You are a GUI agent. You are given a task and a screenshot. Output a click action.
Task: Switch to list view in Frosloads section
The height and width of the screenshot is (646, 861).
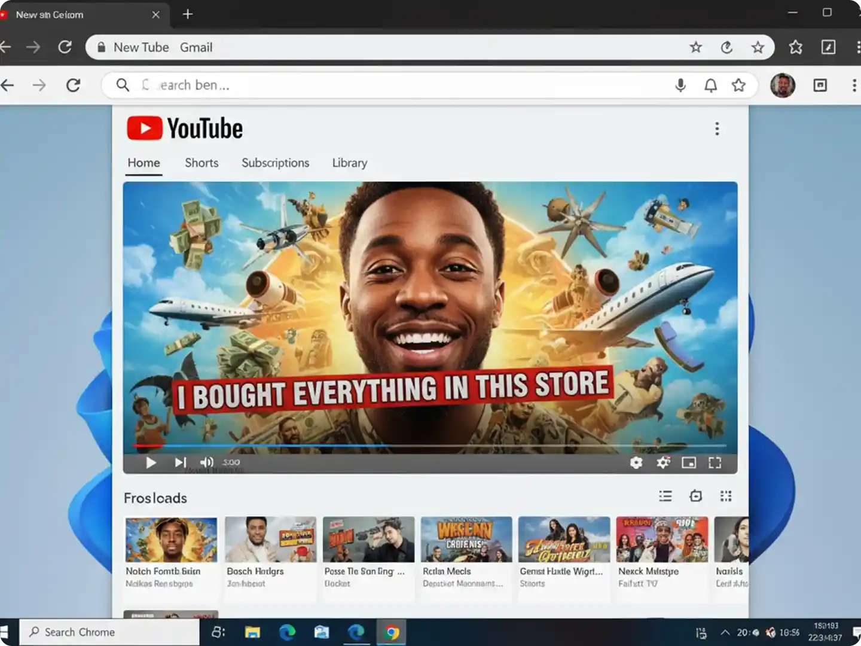(x=665, y=496)
